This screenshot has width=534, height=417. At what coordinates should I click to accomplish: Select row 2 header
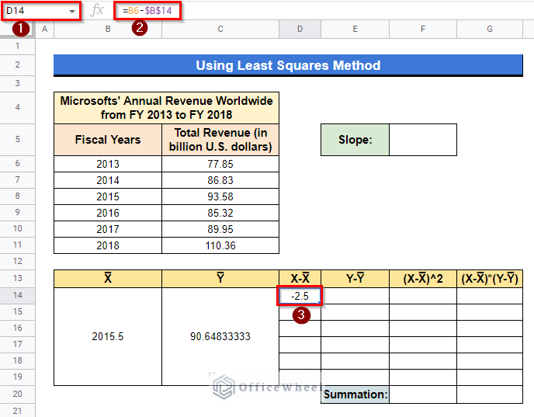click(x=17, y=64)
